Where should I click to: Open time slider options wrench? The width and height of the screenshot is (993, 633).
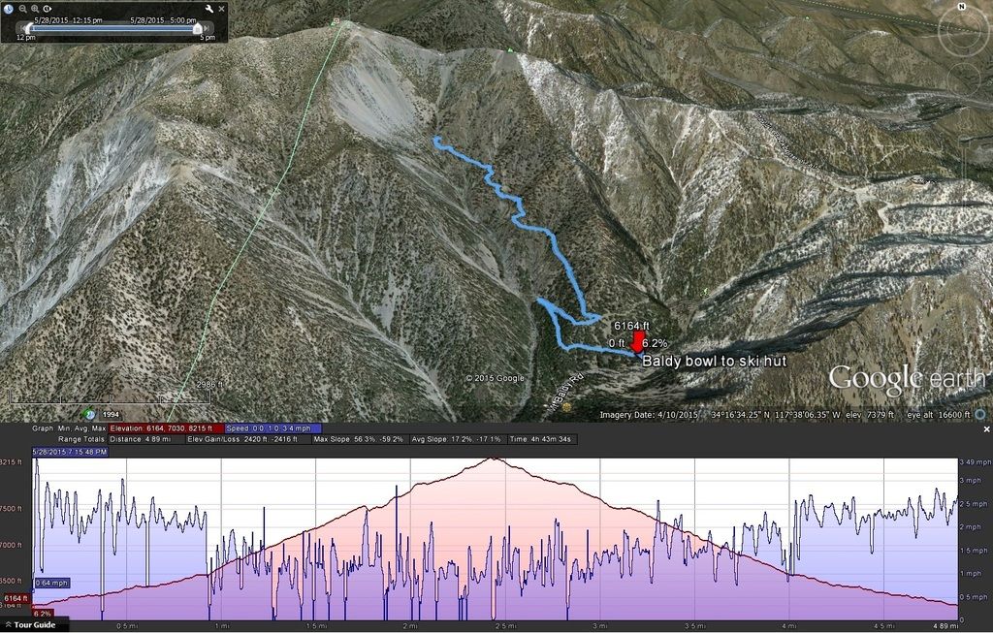pos(209,9)
